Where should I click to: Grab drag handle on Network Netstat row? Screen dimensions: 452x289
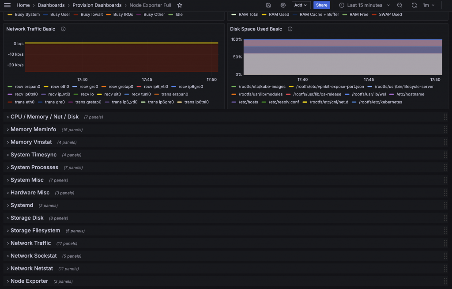[x=445, y=269]
